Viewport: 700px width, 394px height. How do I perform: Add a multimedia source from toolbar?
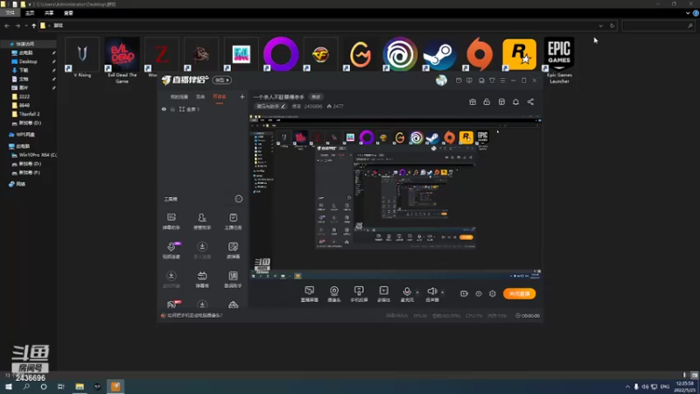click(x=383, y=294)
